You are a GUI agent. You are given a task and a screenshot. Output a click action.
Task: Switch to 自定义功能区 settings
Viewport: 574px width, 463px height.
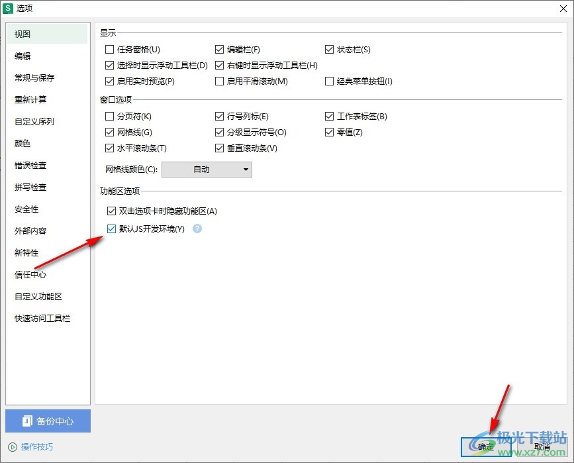[x=47, y=296]
